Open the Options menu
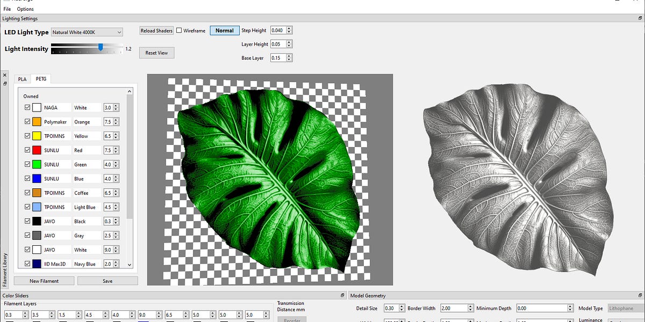This screenshot has height=322, width=645. pos(25,9)
